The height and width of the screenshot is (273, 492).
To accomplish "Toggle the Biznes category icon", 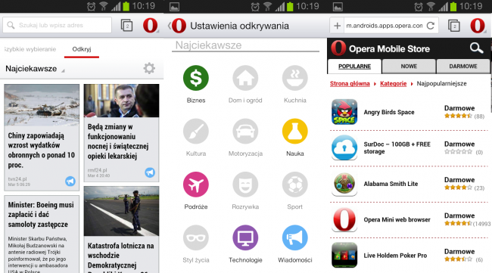I will tap(196, 78).
